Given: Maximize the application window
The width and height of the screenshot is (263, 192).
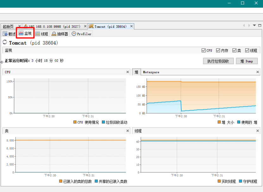Looking at the screenshot, I should tap(242, 3).
